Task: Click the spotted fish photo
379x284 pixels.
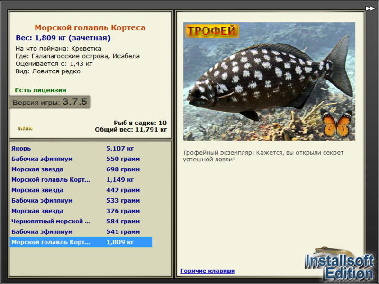Action: [x=269, y=81]
